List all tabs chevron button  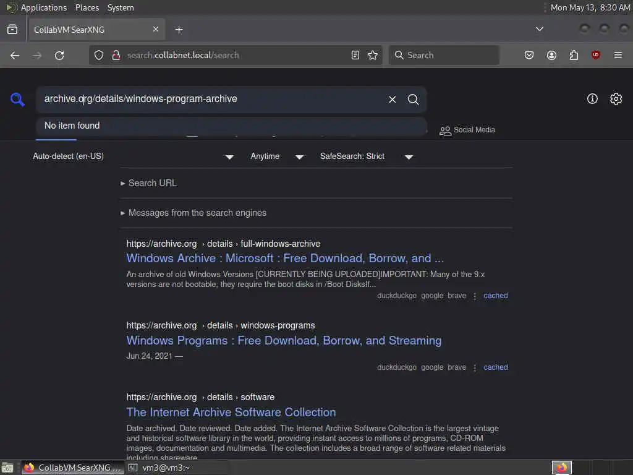click(x=539, y=29)
